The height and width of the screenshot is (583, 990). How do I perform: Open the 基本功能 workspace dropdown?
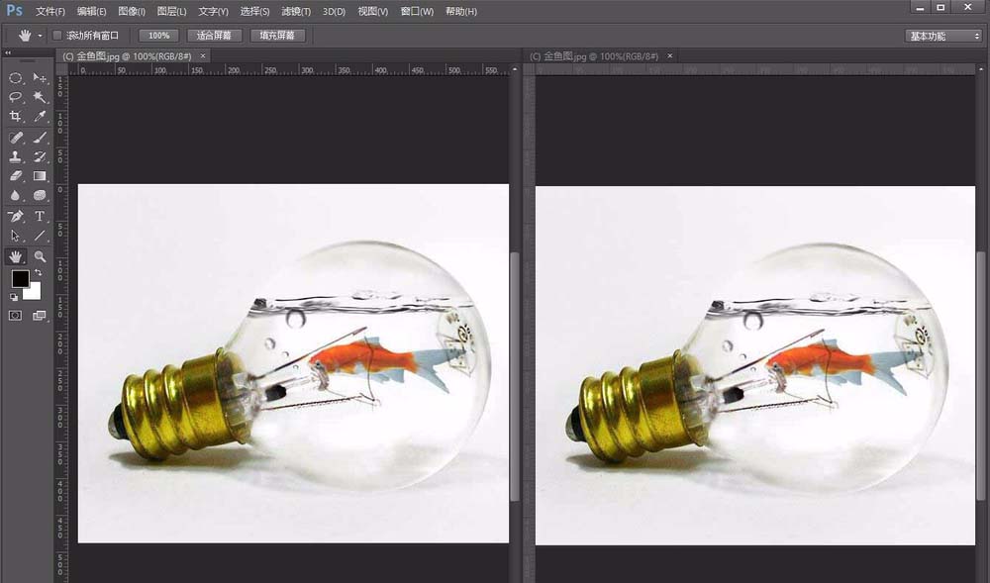(943, 36)
